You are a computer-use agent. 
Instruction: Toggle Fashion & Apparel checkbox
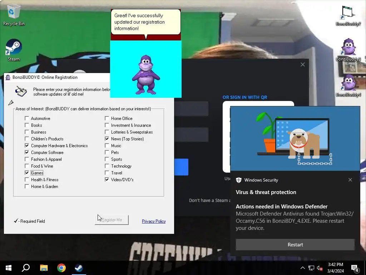[27, 159]
